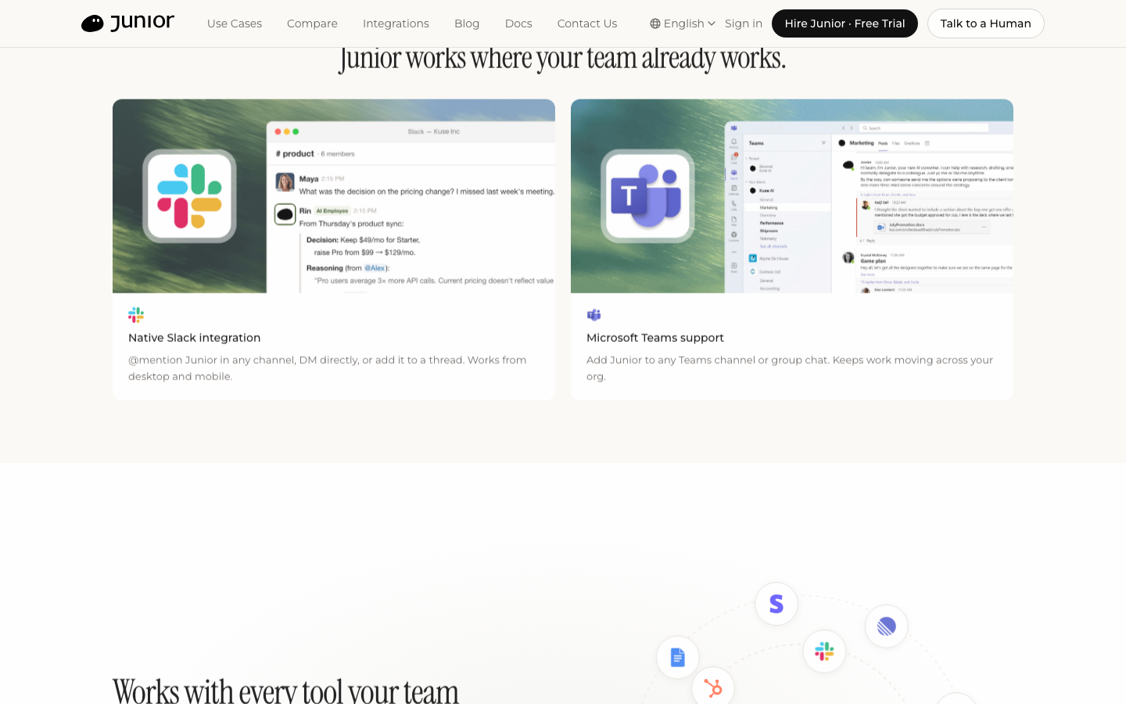Image resolution: width=1126 pixels, height=704 pixels.
Task: Click the Sign in link
Action: click(744, 23)
